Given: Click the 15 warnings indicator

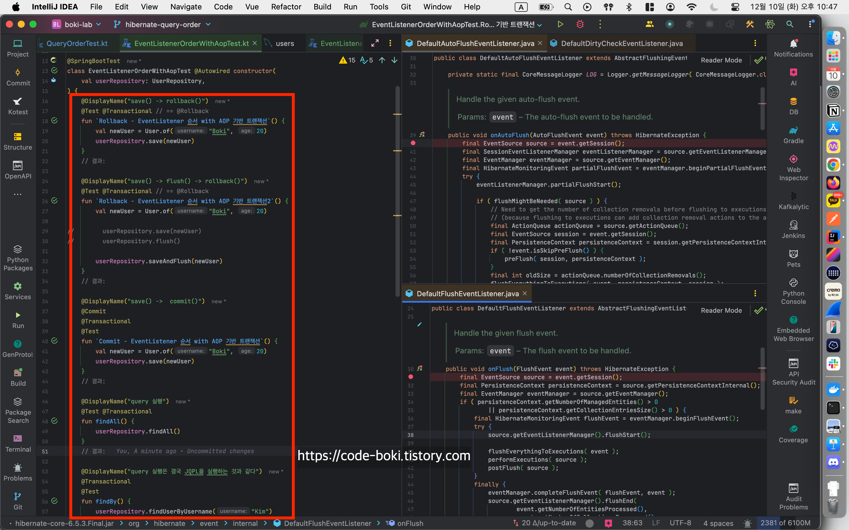Looking at the screenshot, I should click(347, 60).
